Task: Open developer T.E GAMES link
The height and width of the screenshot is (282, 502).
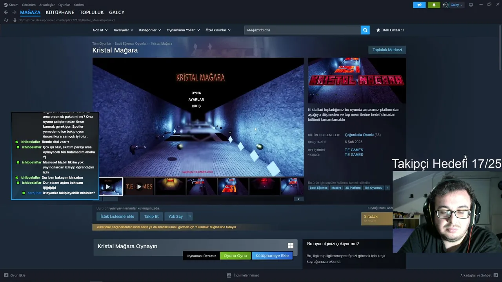Action: [x=354, y=150]
